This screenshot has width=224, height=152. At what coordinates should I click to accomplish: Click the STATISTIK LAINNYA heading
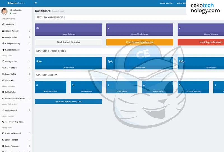coord(47,75)
